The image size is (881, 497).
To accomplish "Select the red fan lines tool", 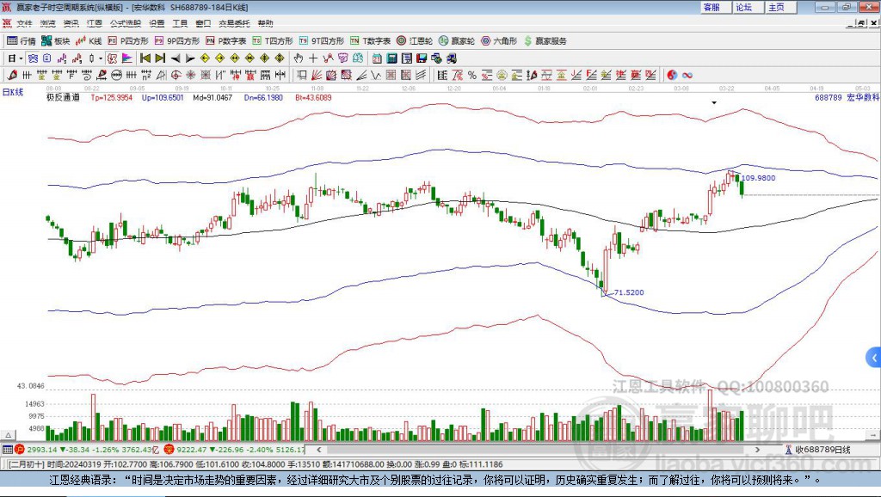I will tap(317, 76).
